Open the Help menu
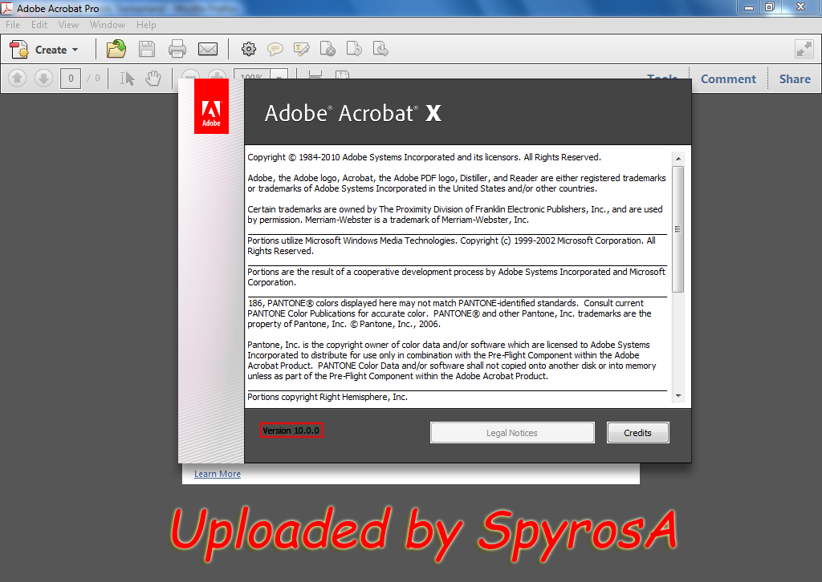The height and width of the screenshot is (582, 822). click(146, 25)
